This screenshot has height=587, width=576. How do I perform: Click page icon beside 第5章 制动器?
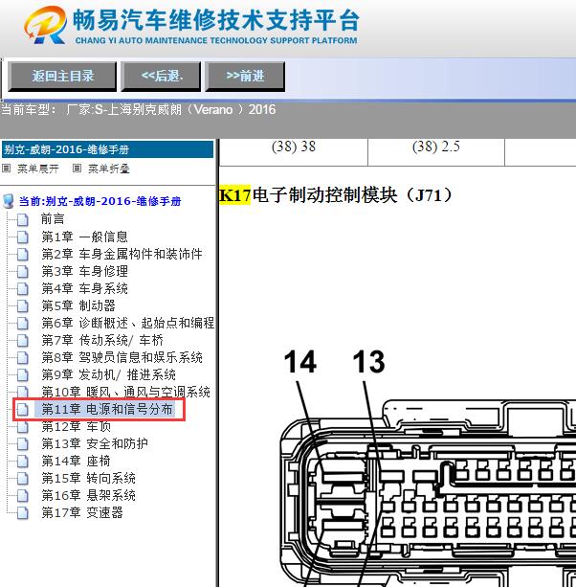pos(22,305)
